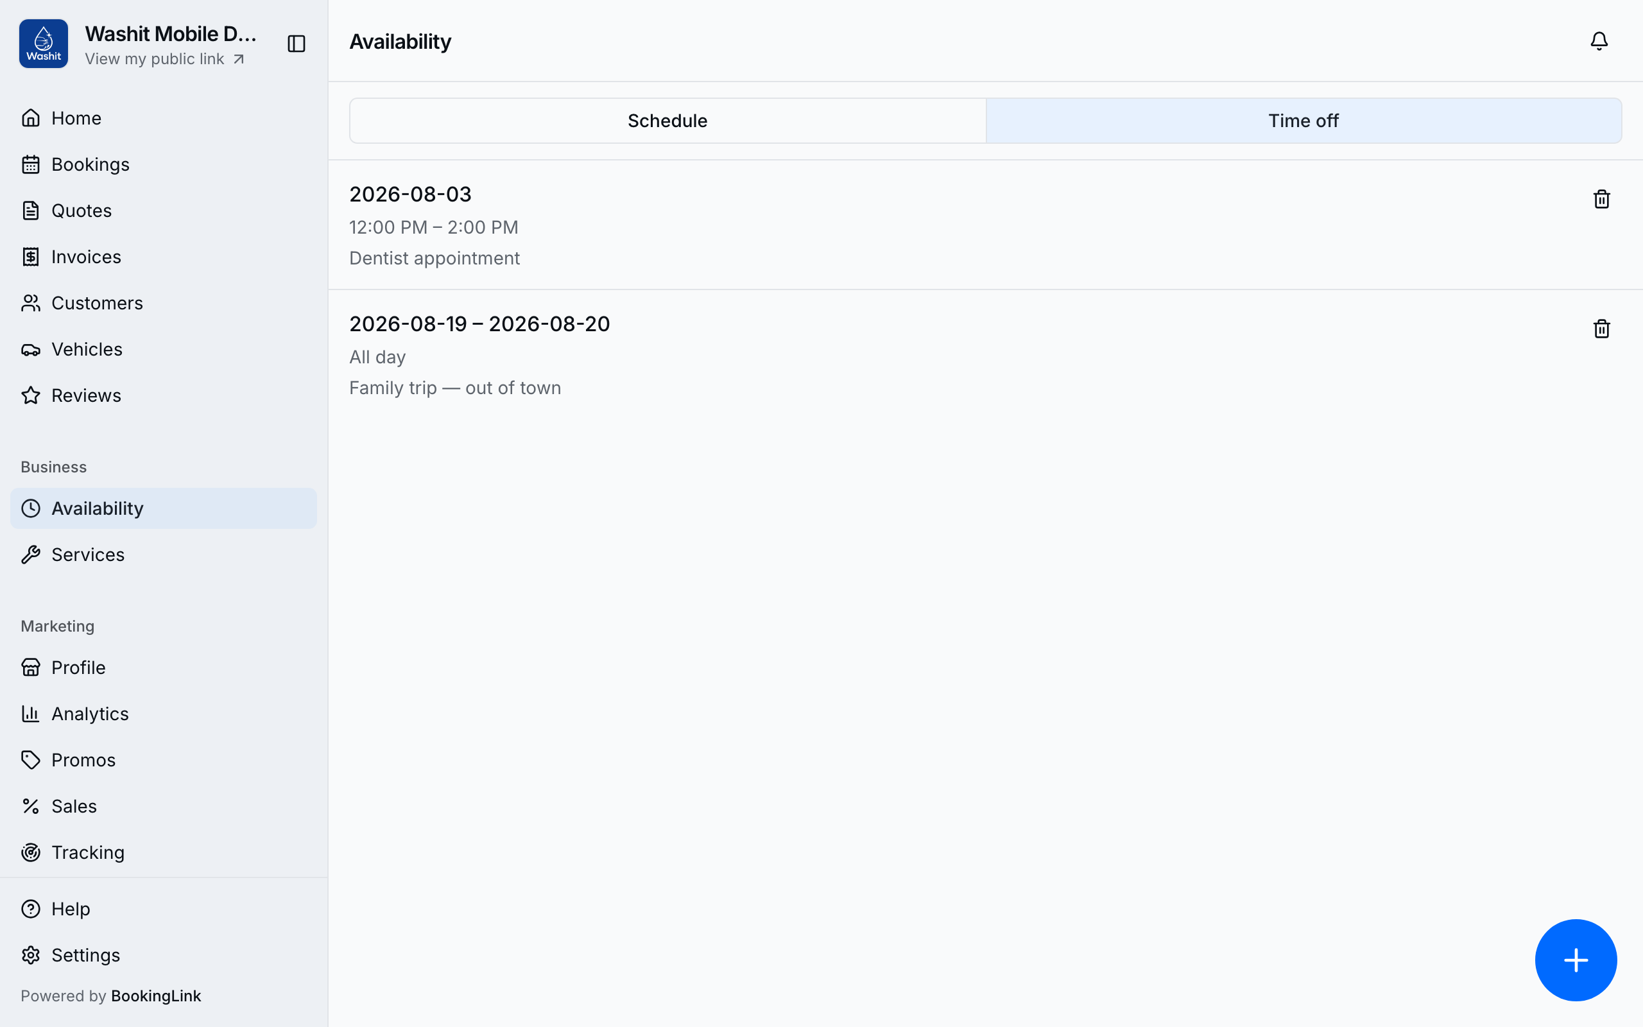1643x1027 pixels.
Task: Open the Quotes page
Action: (164, 211)
